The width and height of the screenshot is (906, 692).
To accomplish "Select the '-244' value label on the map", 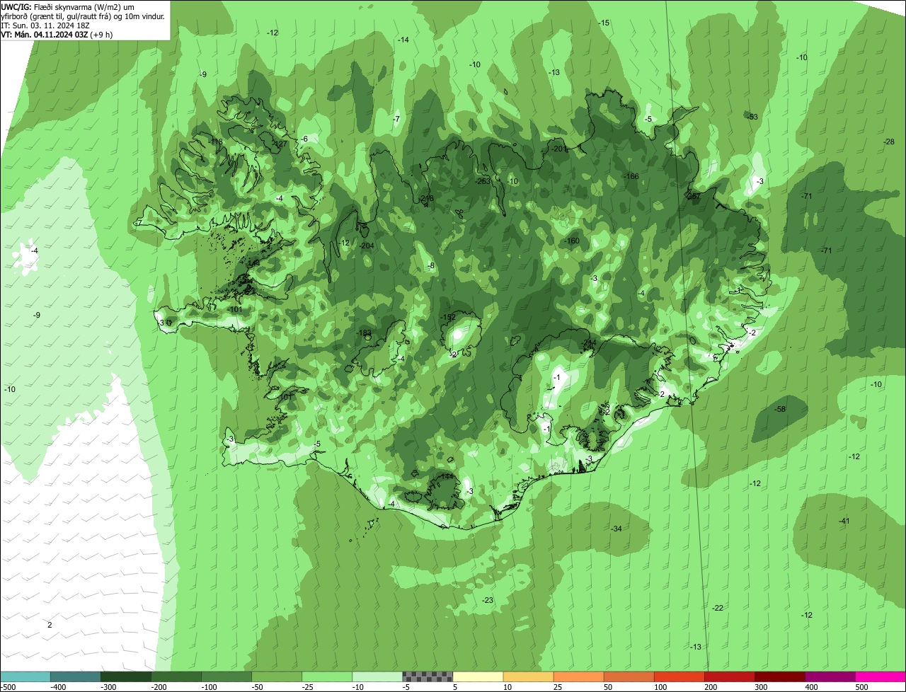I will [x=589, y=342].
